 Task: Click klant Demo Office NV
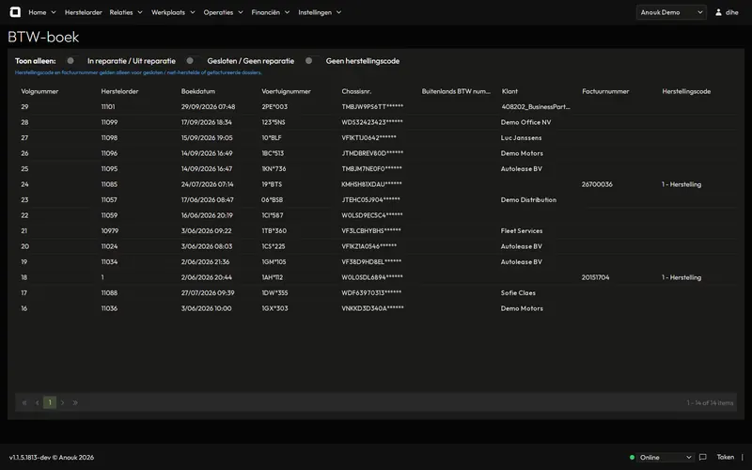point(525,122)
